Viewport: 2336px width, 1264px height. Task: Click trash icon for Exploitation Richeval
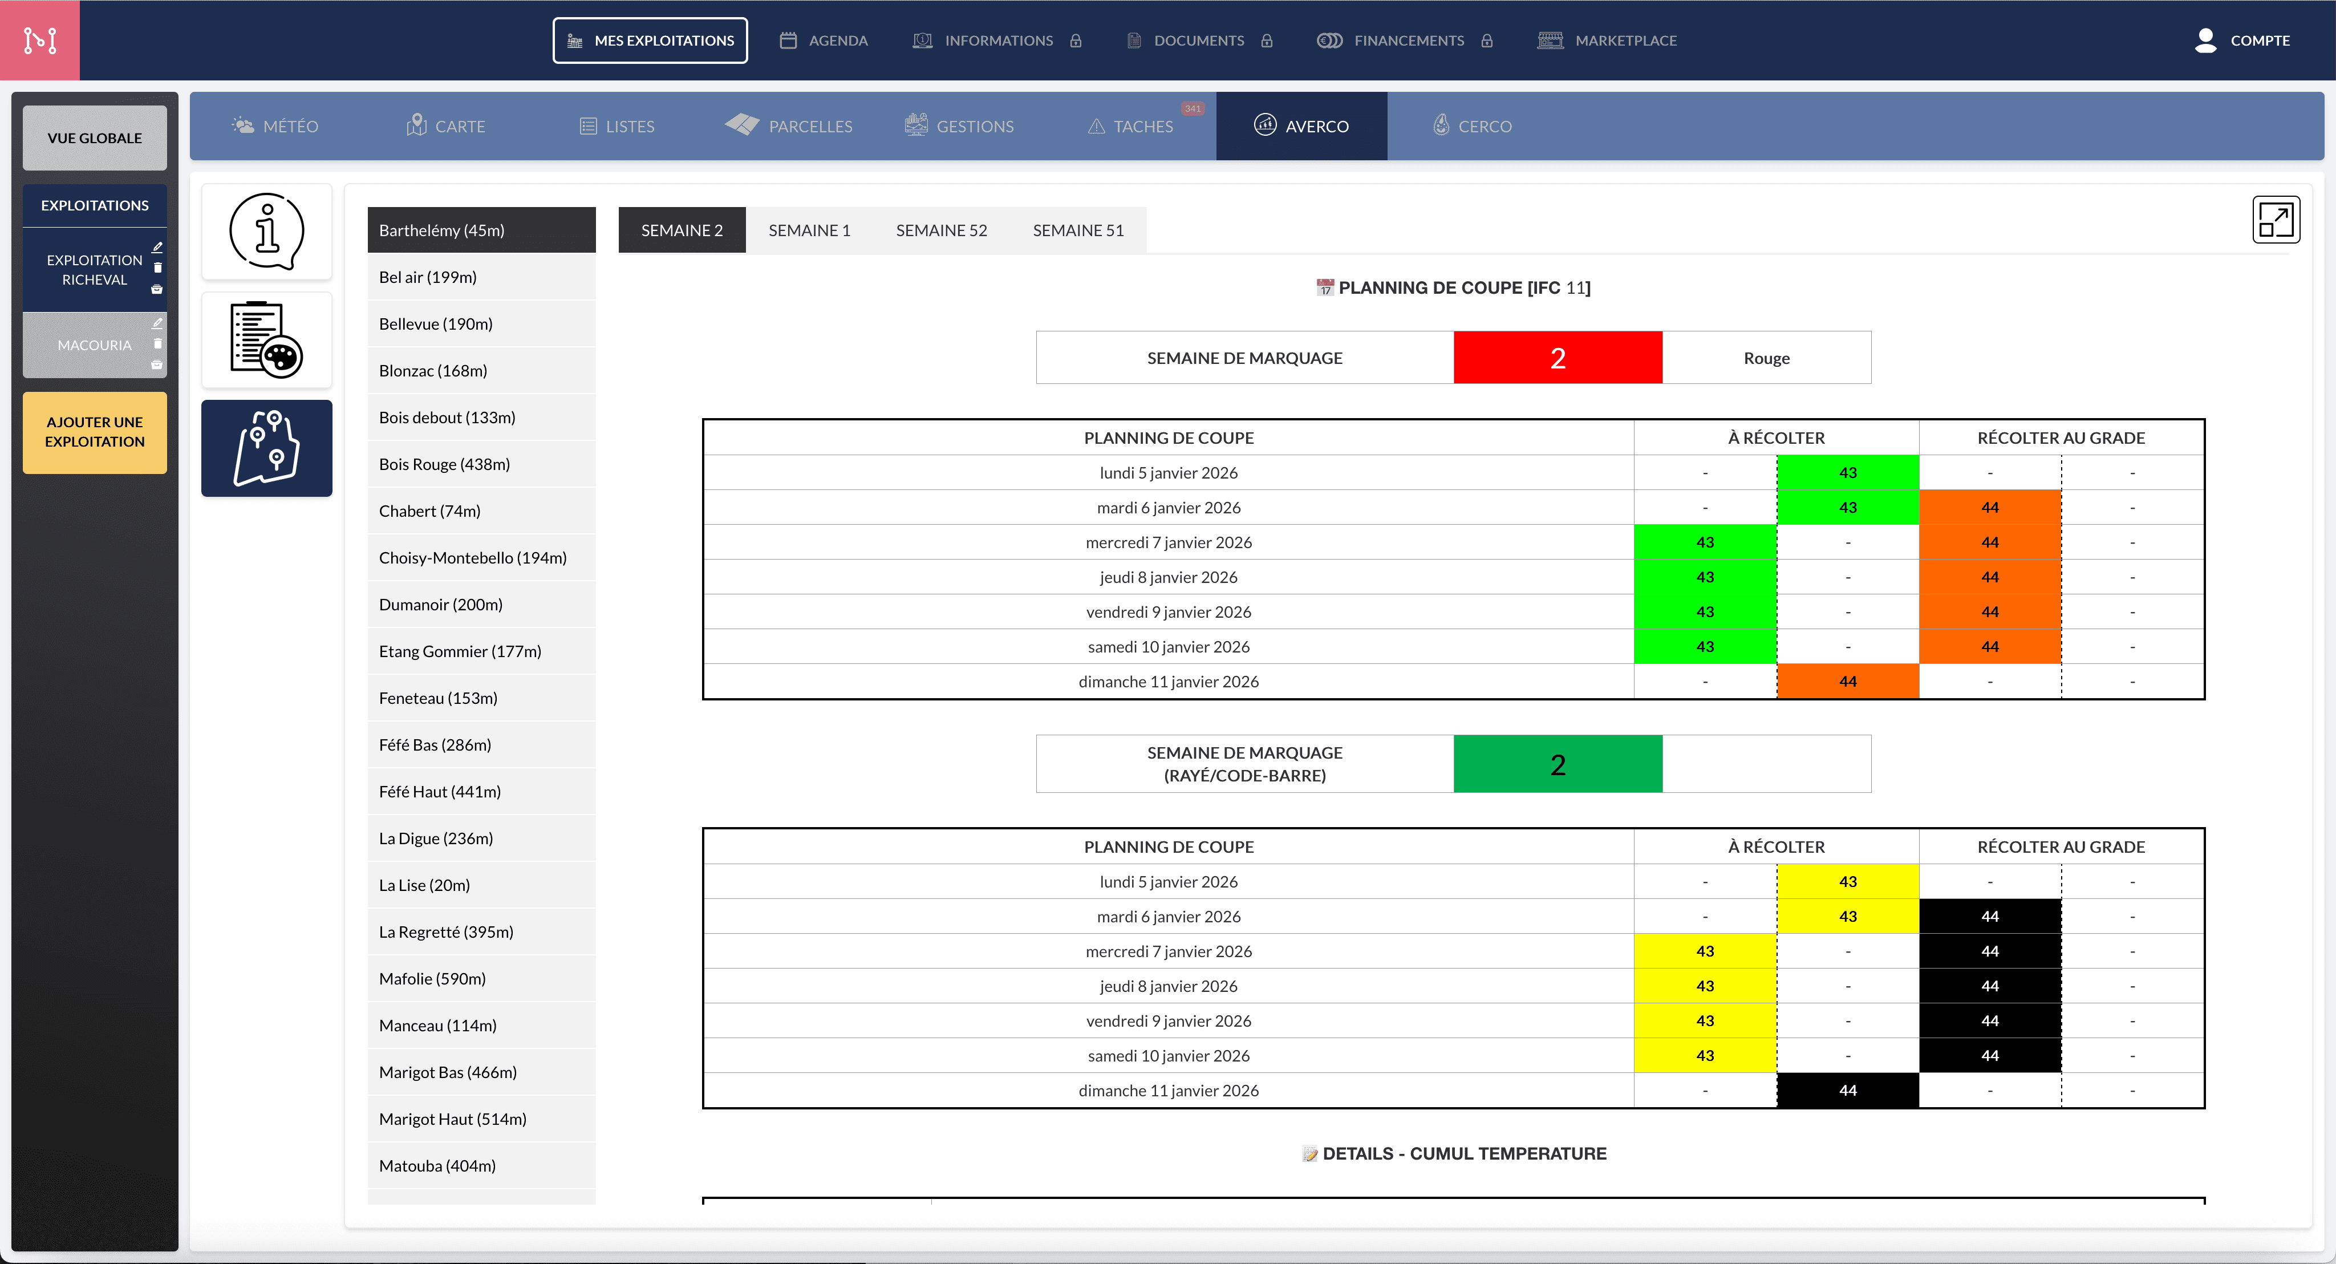click(x=157, y=268)
